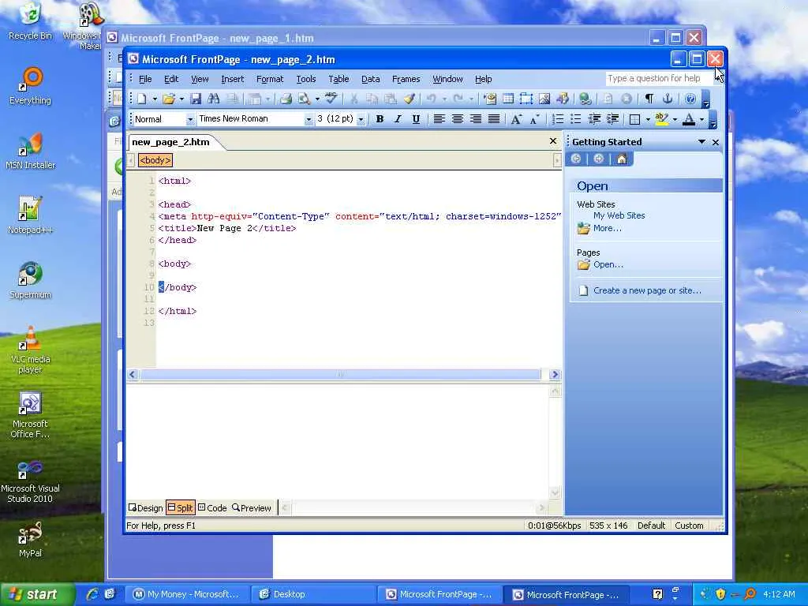This screenshot has width=808, height=606.
Task: Click the Preview in Browser icon
Action: coord(304,99)
